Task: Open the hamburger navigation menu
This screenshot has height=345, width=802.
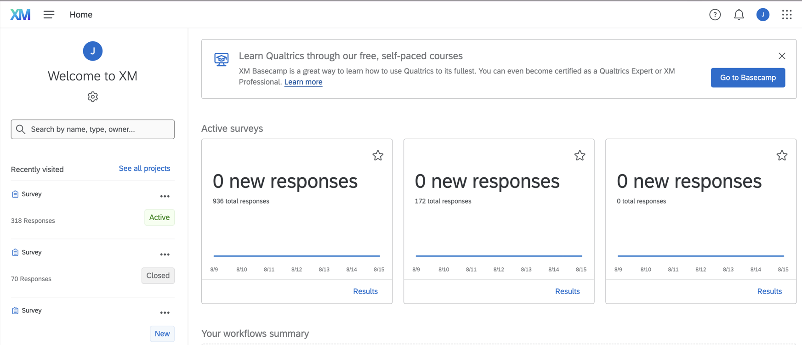Action: coord(49,15)
